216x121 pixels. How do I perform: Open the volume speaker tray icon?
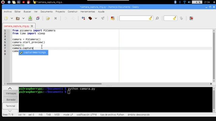point(189,2)
